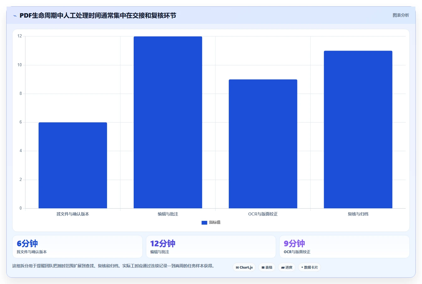Click the y-axis tick label 0

click(x=21, y=208)
